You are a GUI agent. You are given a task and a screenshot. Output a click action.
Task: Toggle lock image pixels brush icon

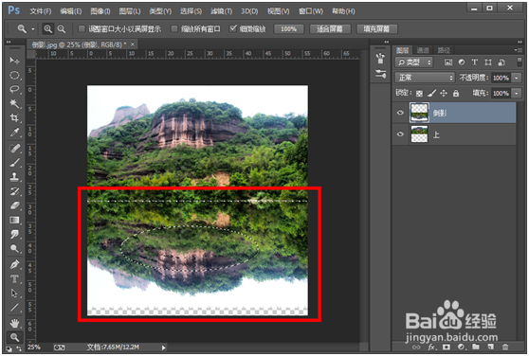pos(432,93)
